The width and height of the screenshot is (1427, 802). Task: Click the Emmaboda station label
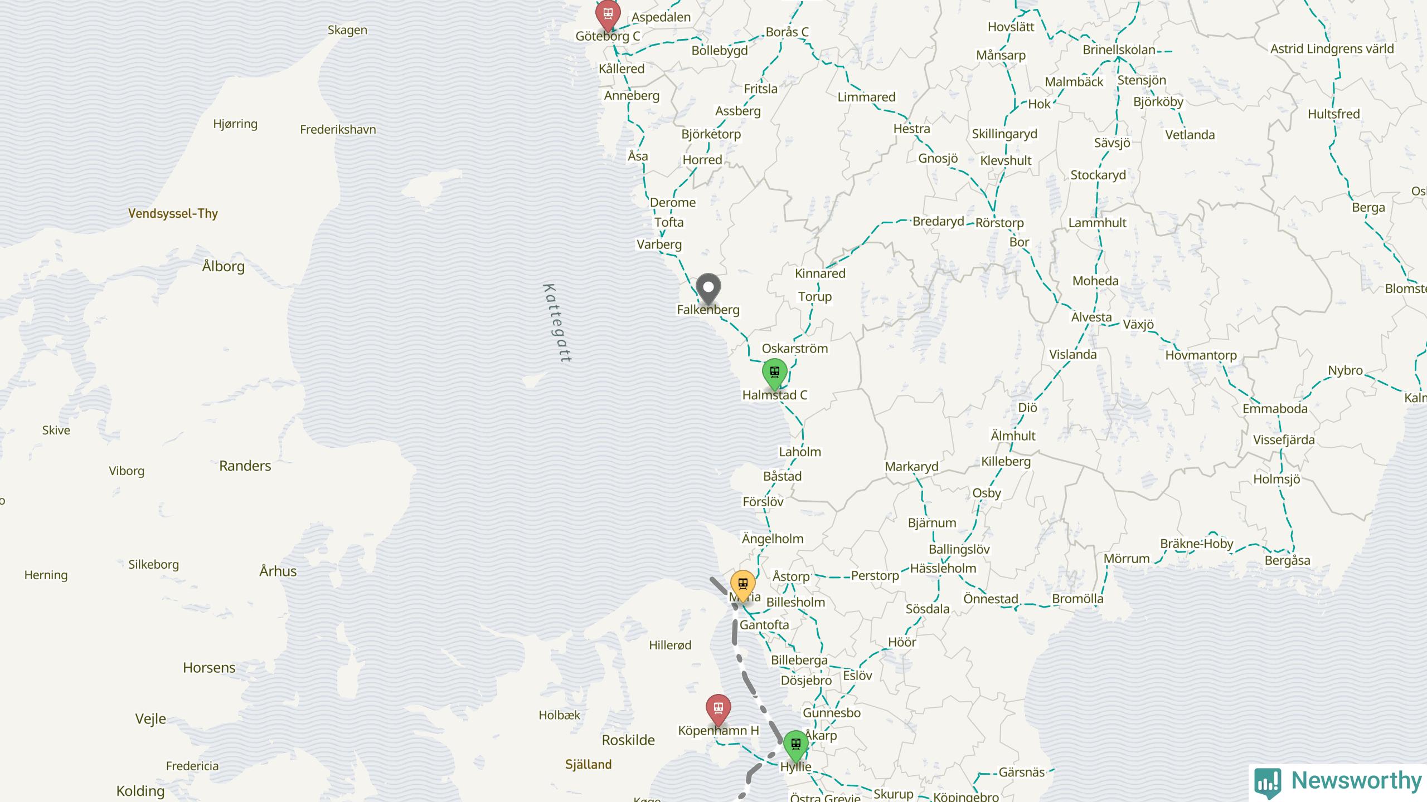1275,409
